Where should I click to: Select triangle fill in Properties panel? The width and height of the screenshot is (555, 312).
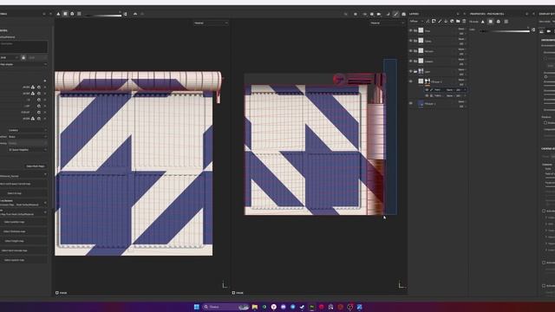(x=483, y=22)
